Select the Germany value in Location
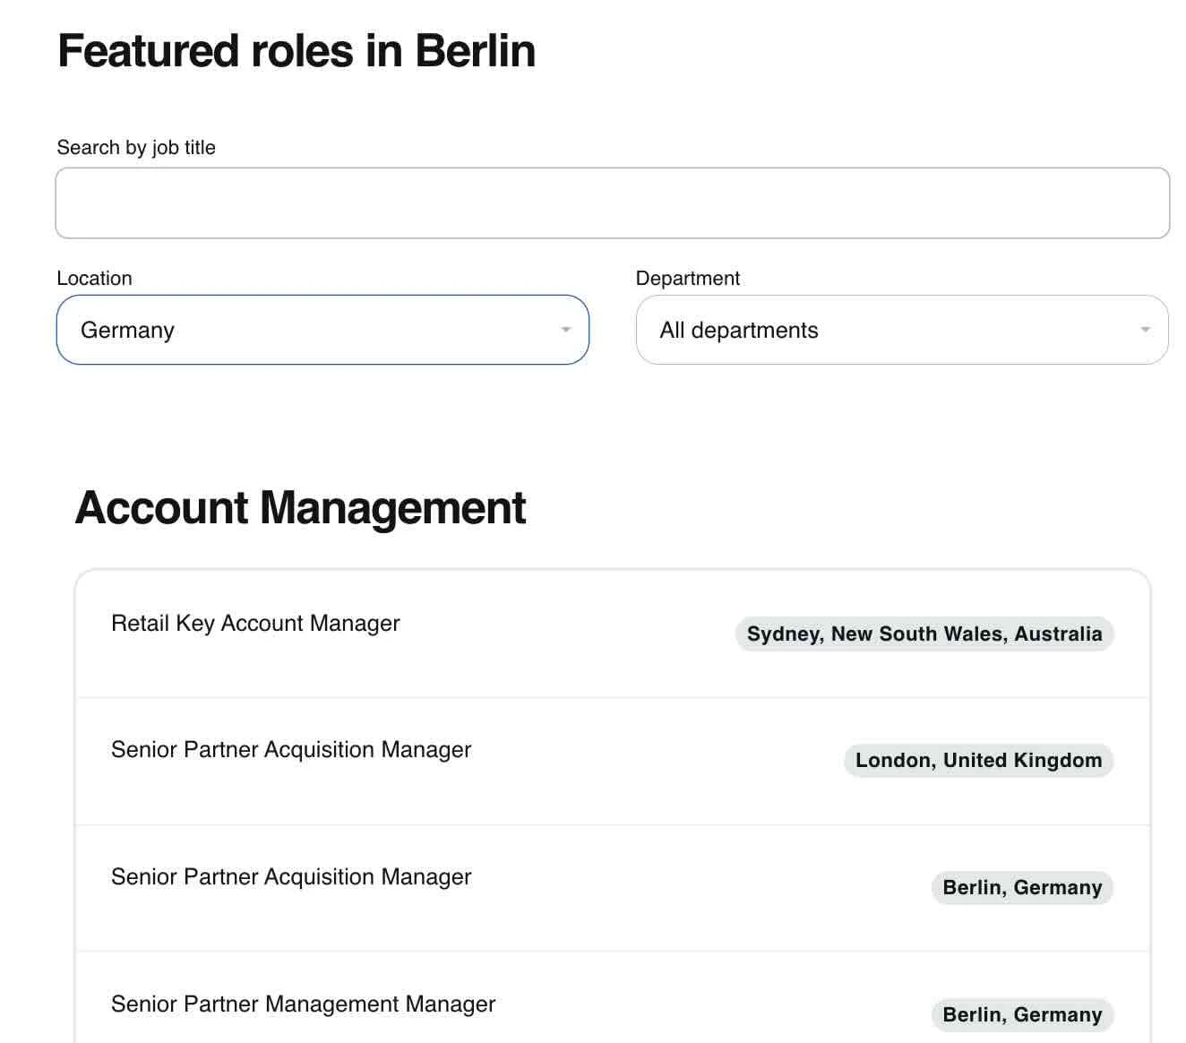 [127, 330]
